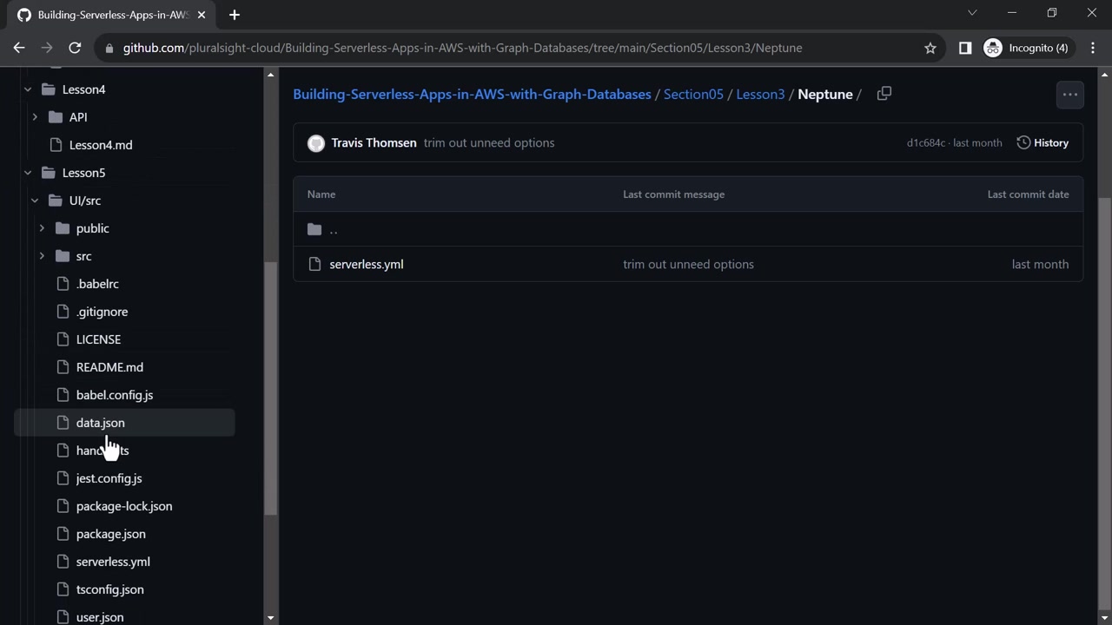Open the Lesson4 folder in tree
Screen dimensions: 1112x625
tap(83, 89)
